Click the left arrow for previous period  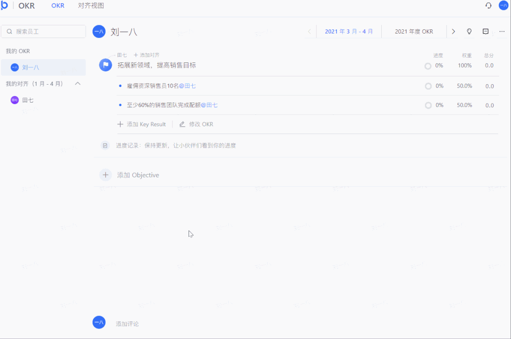tap(310, 31)
